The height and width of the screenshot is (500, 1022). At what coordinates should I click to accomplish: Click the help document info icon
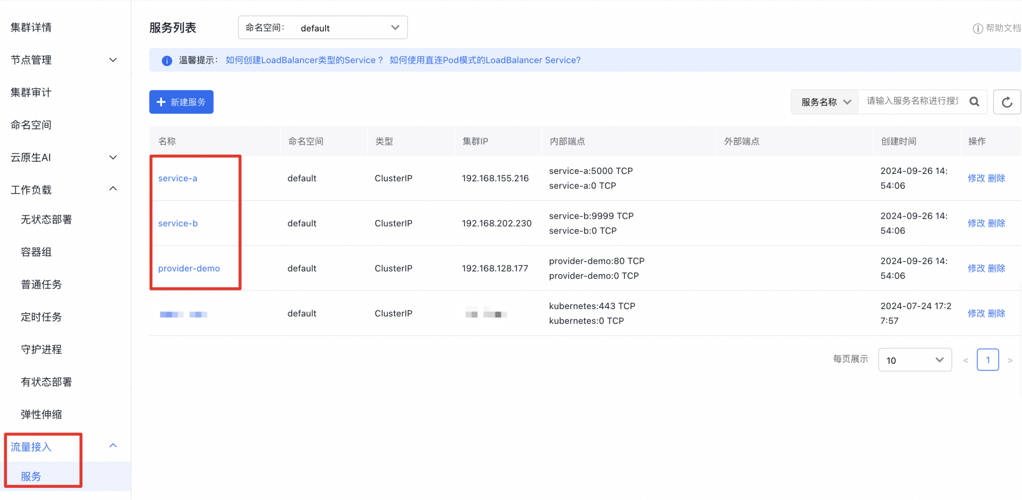click(977, 29)
